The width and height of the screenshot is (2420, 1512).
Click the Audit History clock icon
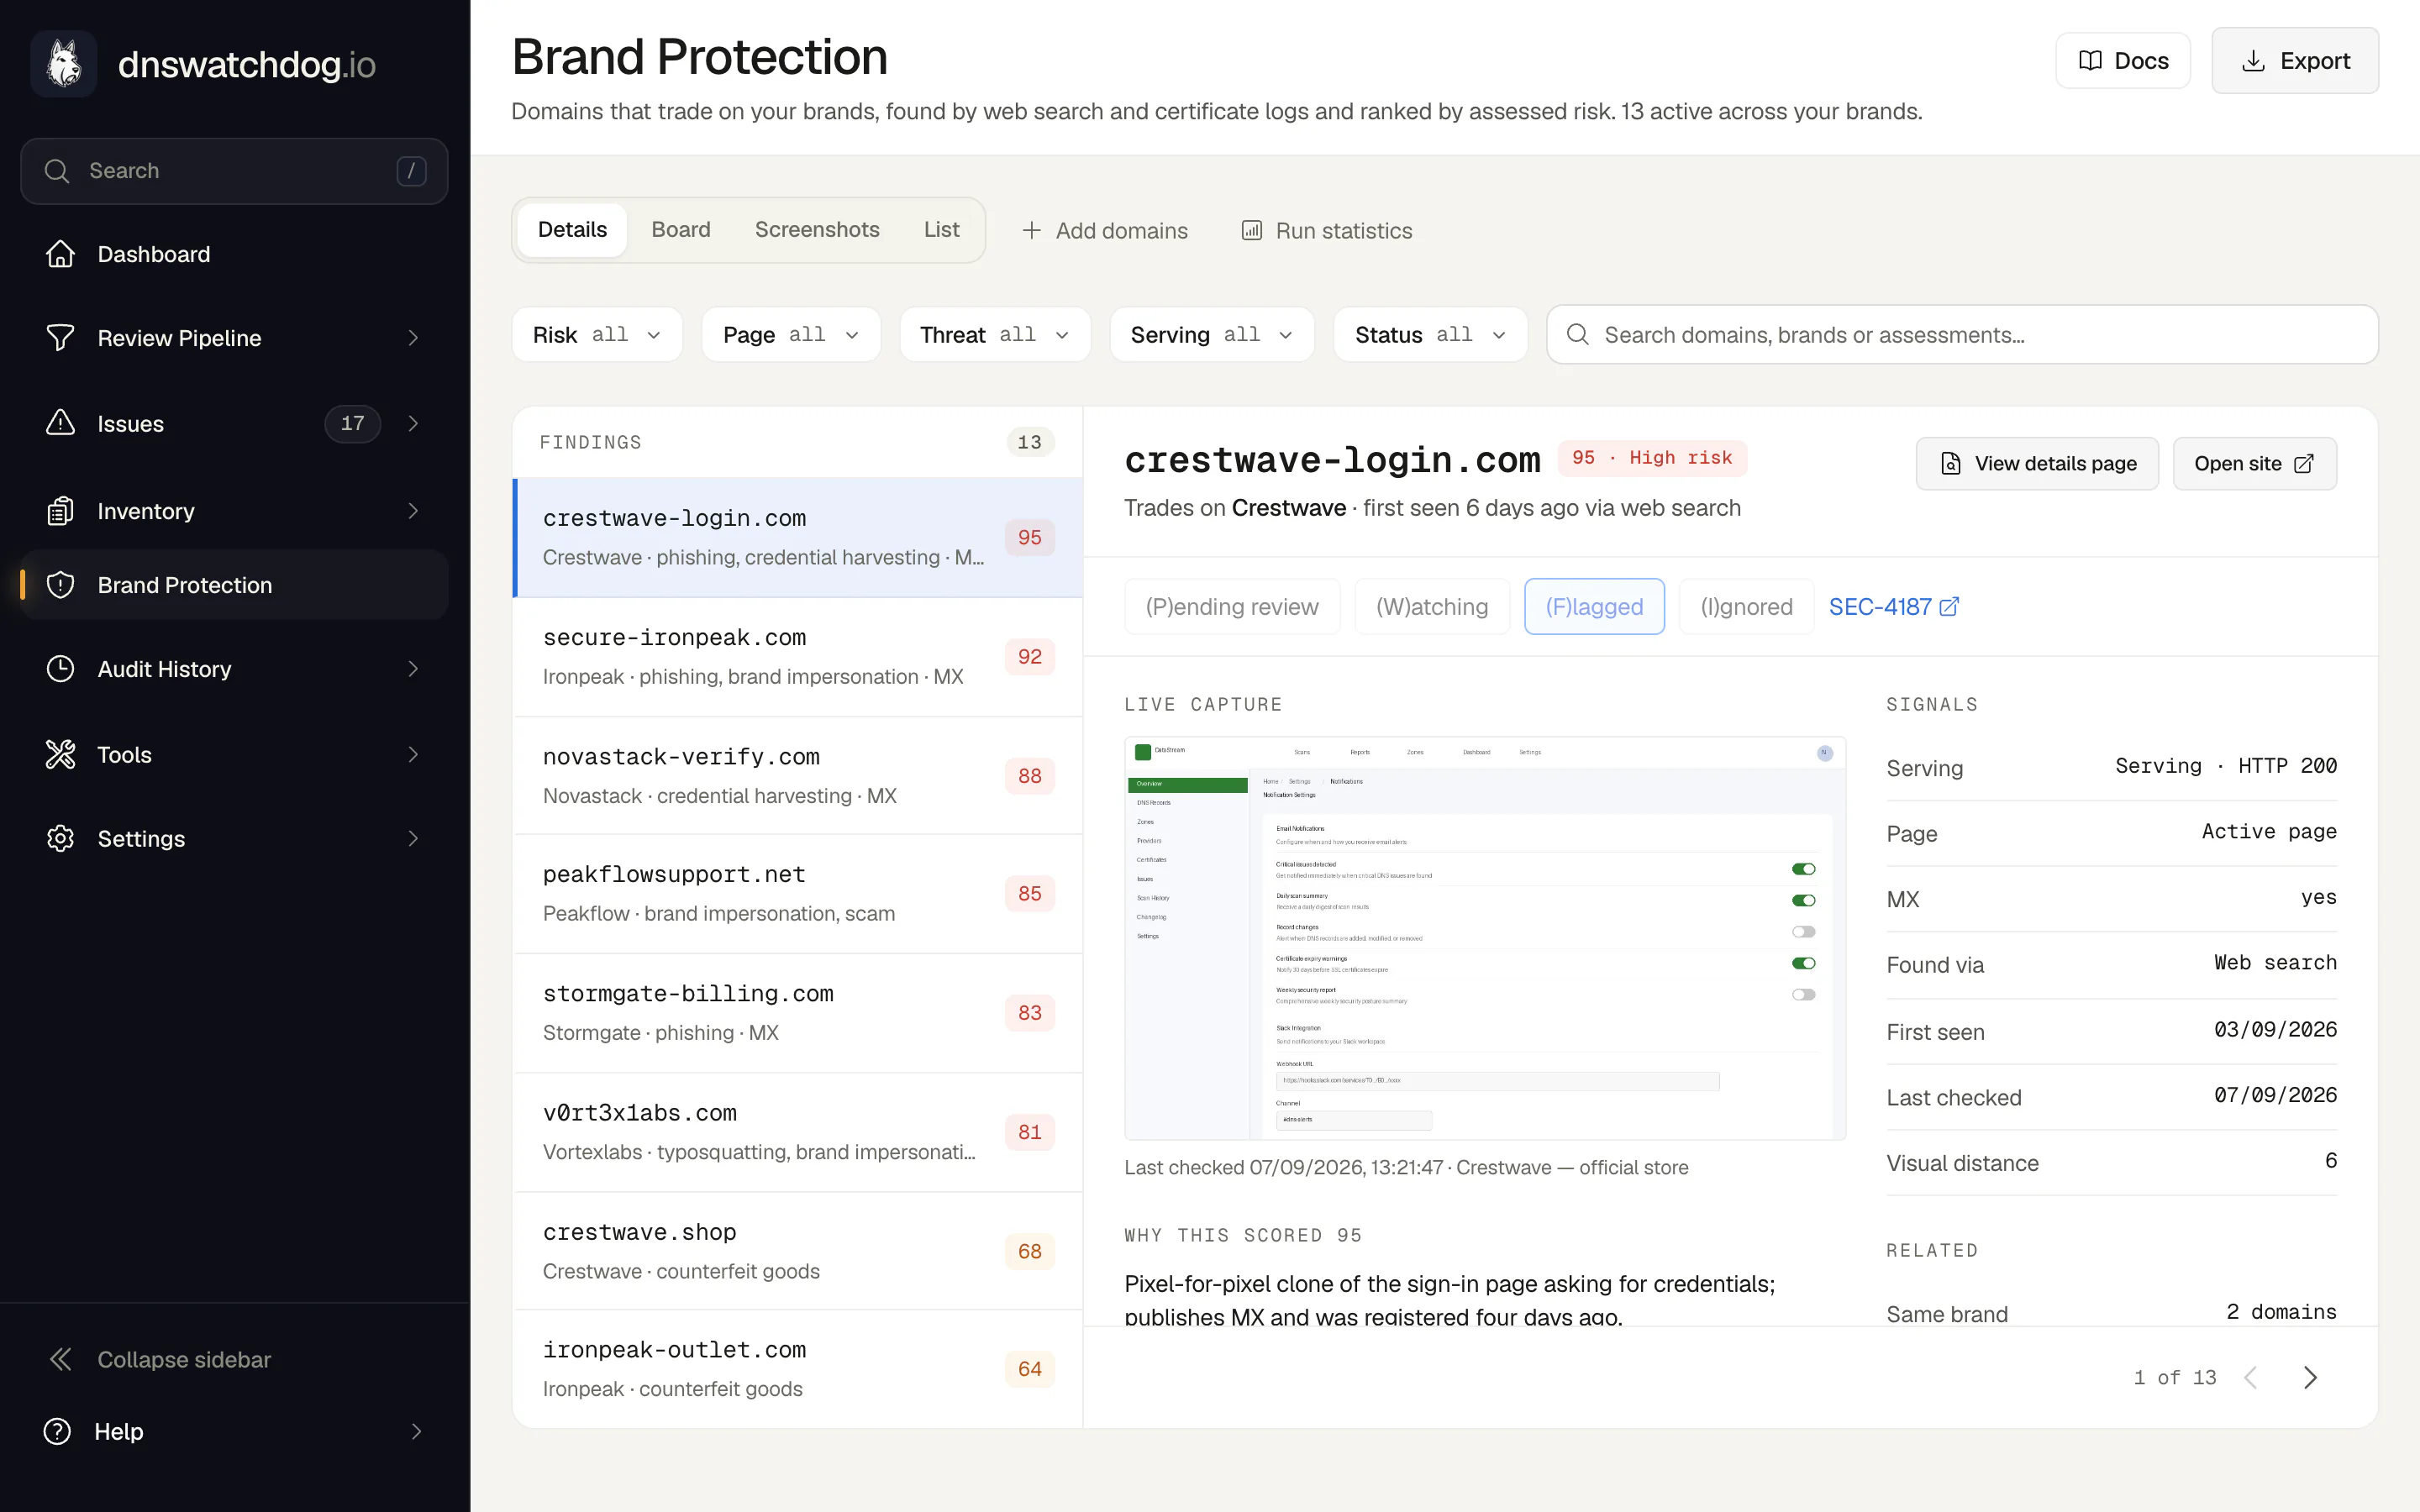click(60, 669)
